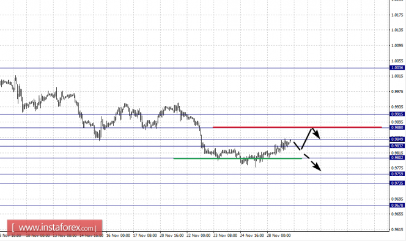Click the red resistance line

point(297,127)
